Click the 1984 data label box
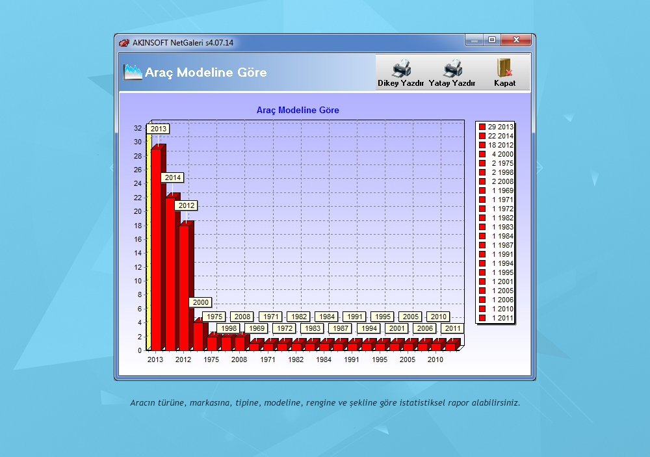This screenshot has width=650, height=457. [x=327, y=317]
